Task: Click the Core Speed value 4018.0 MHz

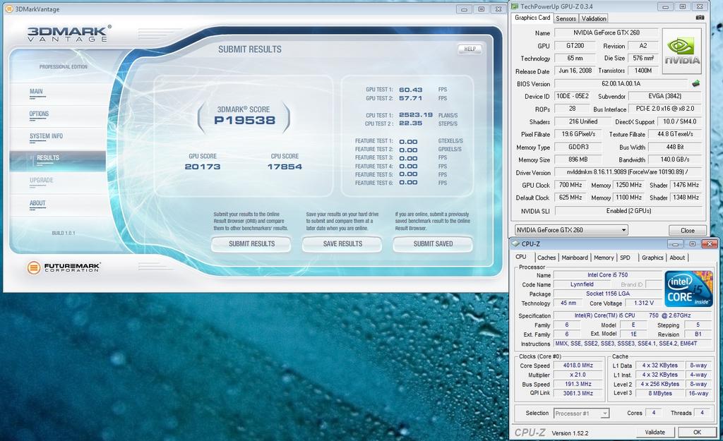Action: (578, 365)
